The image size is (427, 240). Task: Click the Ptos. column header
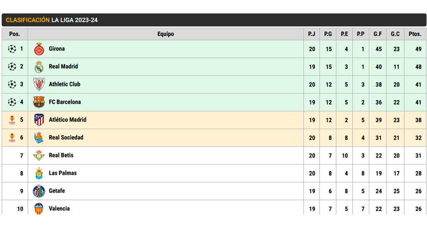coord(415,34)
